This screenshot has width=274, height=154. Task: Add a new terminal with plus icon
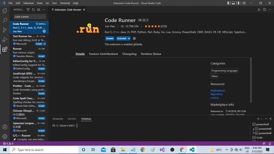tap(258, 119)
